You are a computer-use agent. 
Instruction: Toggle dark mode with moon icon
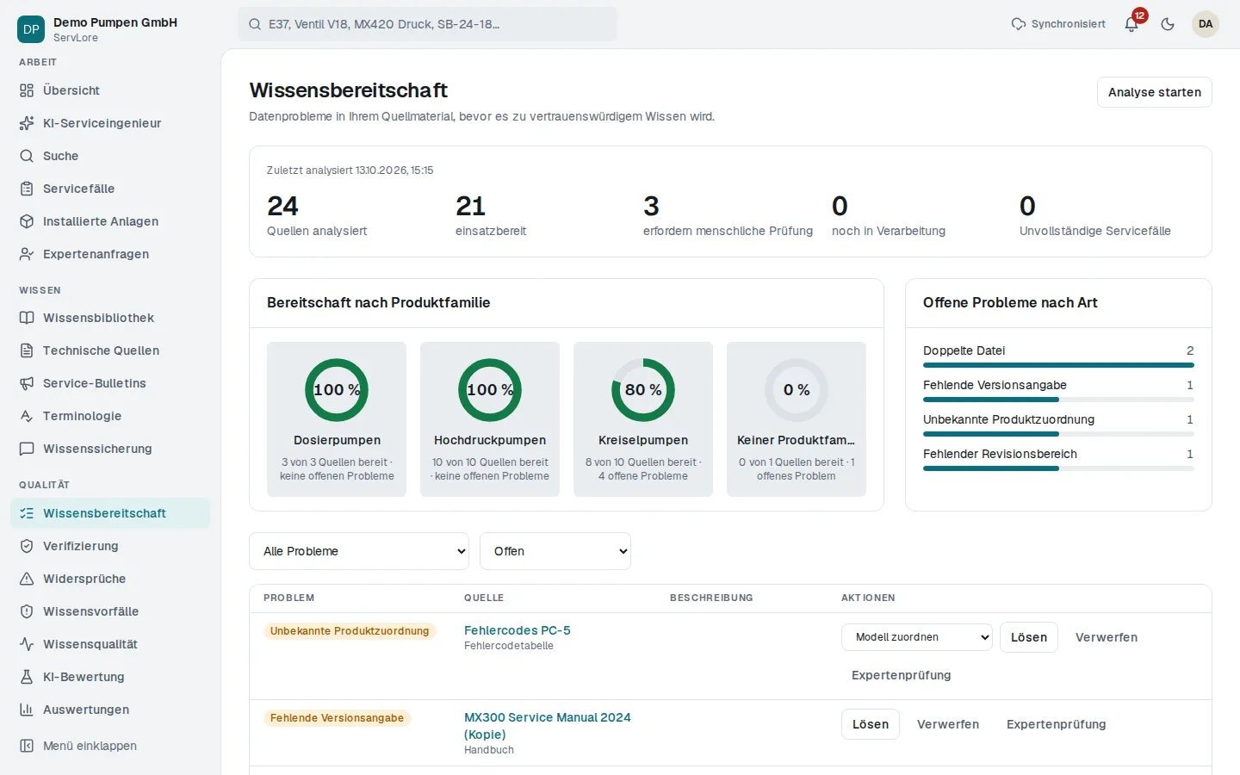tap(1168, 24)
